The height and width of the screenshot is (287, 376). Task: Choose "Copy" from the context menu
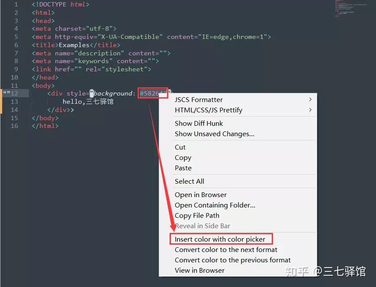click(x=183, y=157)
